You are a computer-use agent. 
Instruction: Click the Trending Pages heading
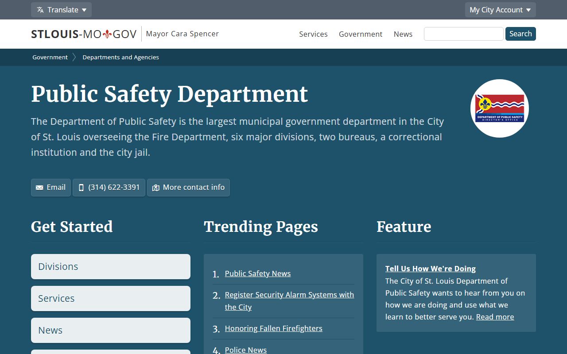click(261, 227)
